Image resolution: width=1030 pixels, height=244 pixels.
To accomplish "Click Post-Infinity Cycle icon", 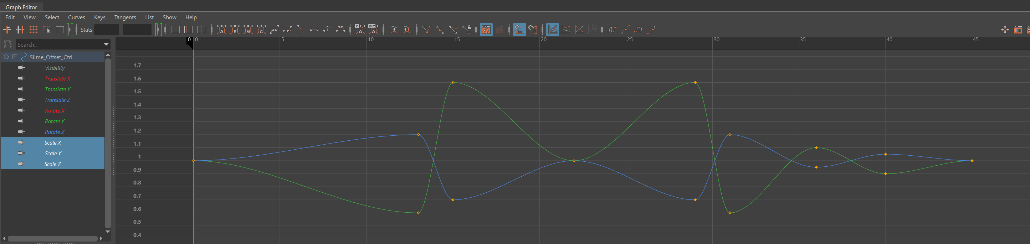I will (x=639, y=30).
